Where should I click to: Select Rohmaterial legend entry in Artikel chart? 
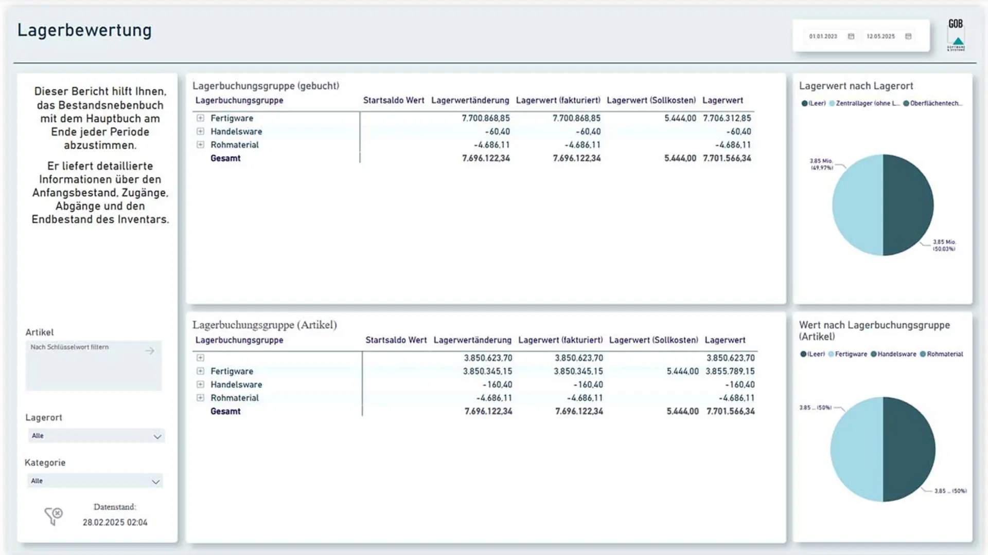(x=942, y=354)
